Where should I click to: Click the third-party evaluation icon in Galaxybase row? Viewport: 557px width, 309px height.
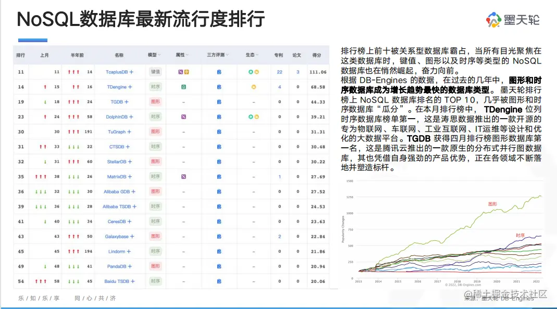click(x=219, y=236)
